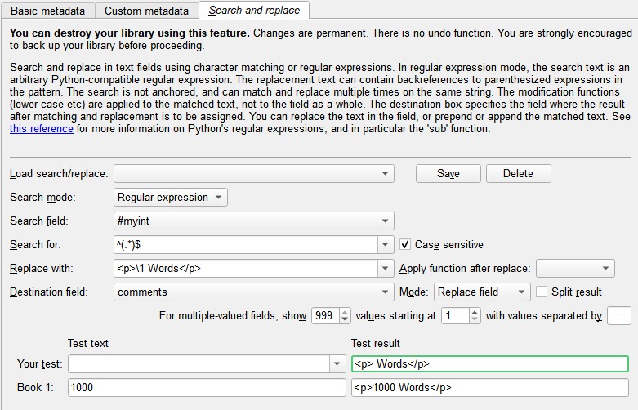Click the 999 values spin box
Screen dimensions: 638x410
point(325,315)
